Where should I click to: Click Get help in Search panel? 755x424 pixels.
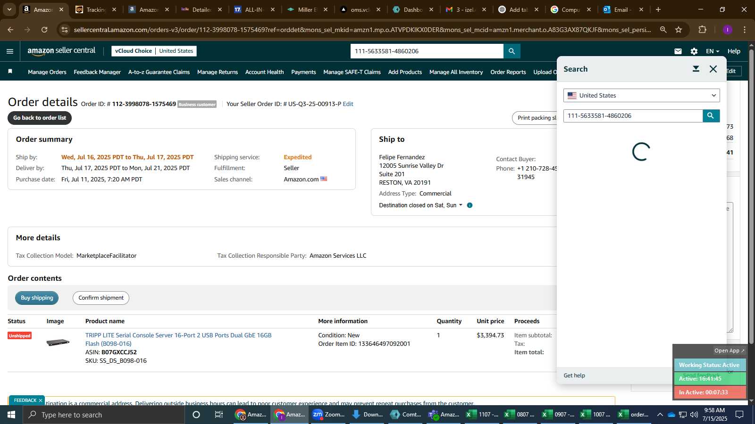coord(574,375)
